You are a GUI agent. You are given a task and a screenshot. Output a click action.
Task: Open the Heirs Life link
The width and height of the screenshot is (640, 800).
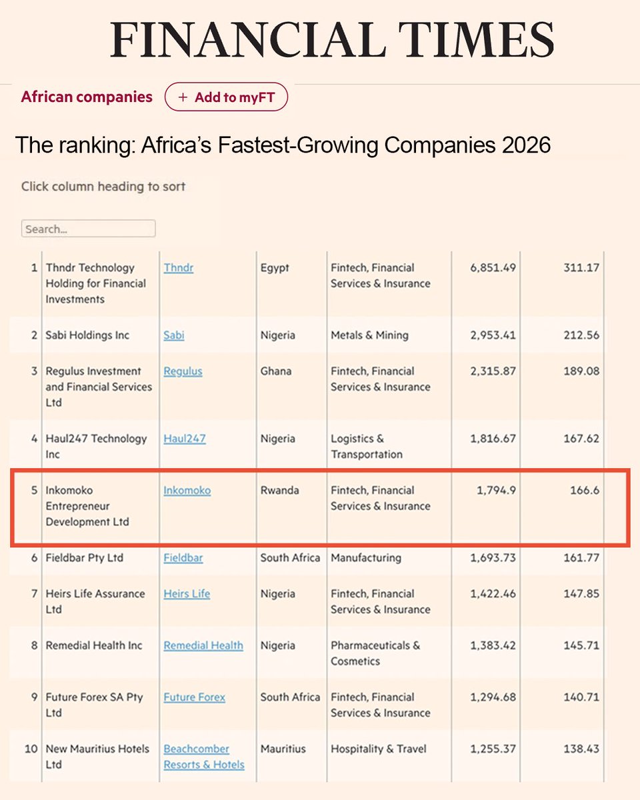pos(187,593)
